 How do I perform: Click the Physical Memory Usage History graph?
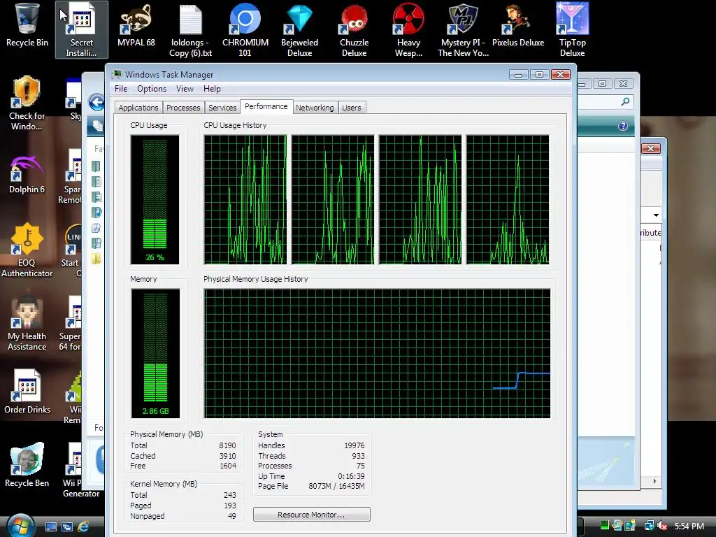(377, 353)
